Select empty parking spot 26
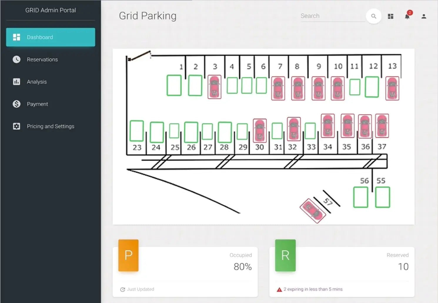438x303 pixels. [191, 132]
